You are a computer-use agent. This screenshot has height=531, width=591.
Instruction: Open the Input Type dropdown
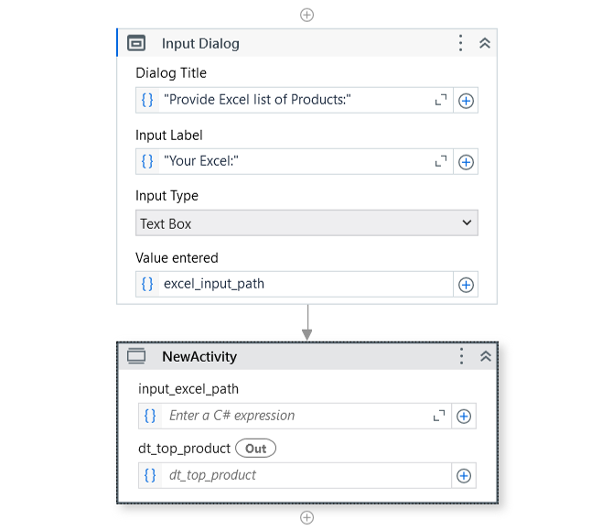coord(306,222)
